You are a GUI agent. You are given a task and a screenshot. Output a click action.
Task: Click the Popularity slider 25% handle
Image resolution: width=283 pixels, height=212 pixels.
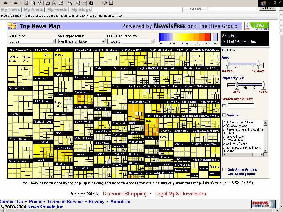pos(237,84)
